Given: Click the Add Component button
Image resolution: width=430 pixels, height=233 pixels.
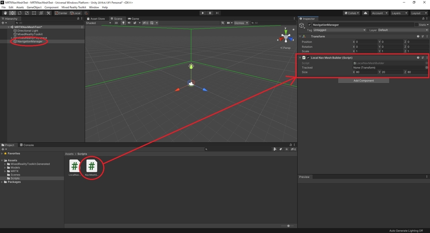Looking at the screenshot, I should click(364, 81).
